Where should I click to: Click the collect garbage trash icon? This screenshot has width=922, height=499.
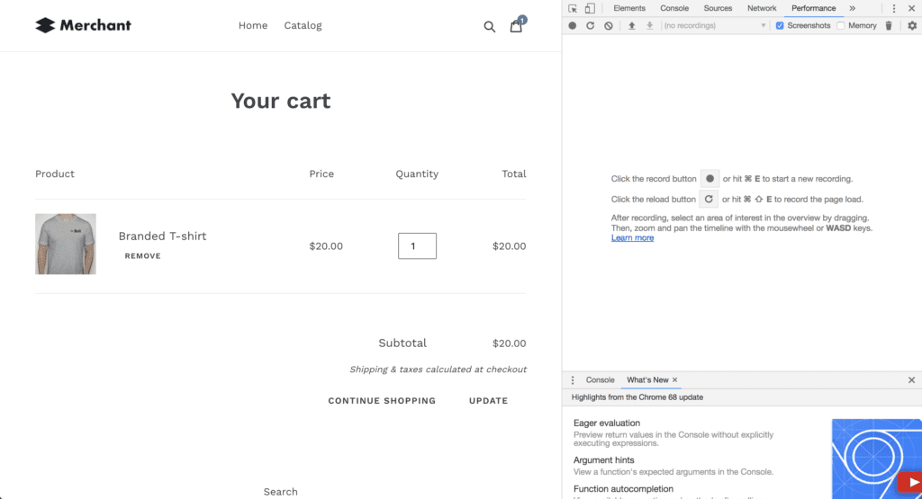coord(889,26)
